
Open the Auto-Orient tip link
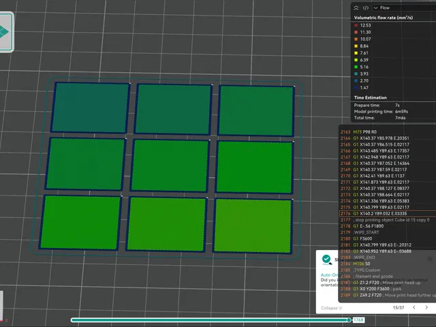tap(329, 275)
